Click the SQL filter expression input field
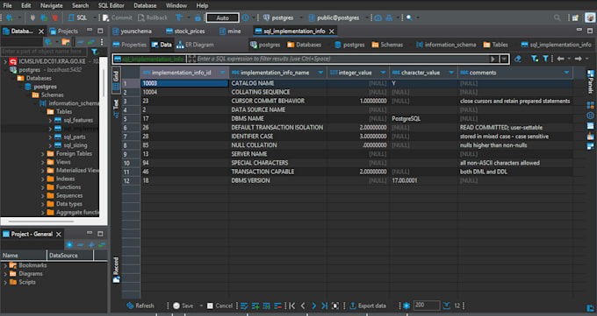Viewport: 597px width, 316px height. [x=342, y=59]
